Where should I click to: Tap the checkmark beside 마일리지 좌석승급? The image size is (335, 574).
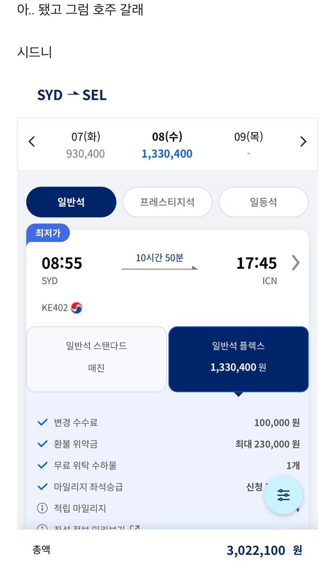[x=42, y=486]
